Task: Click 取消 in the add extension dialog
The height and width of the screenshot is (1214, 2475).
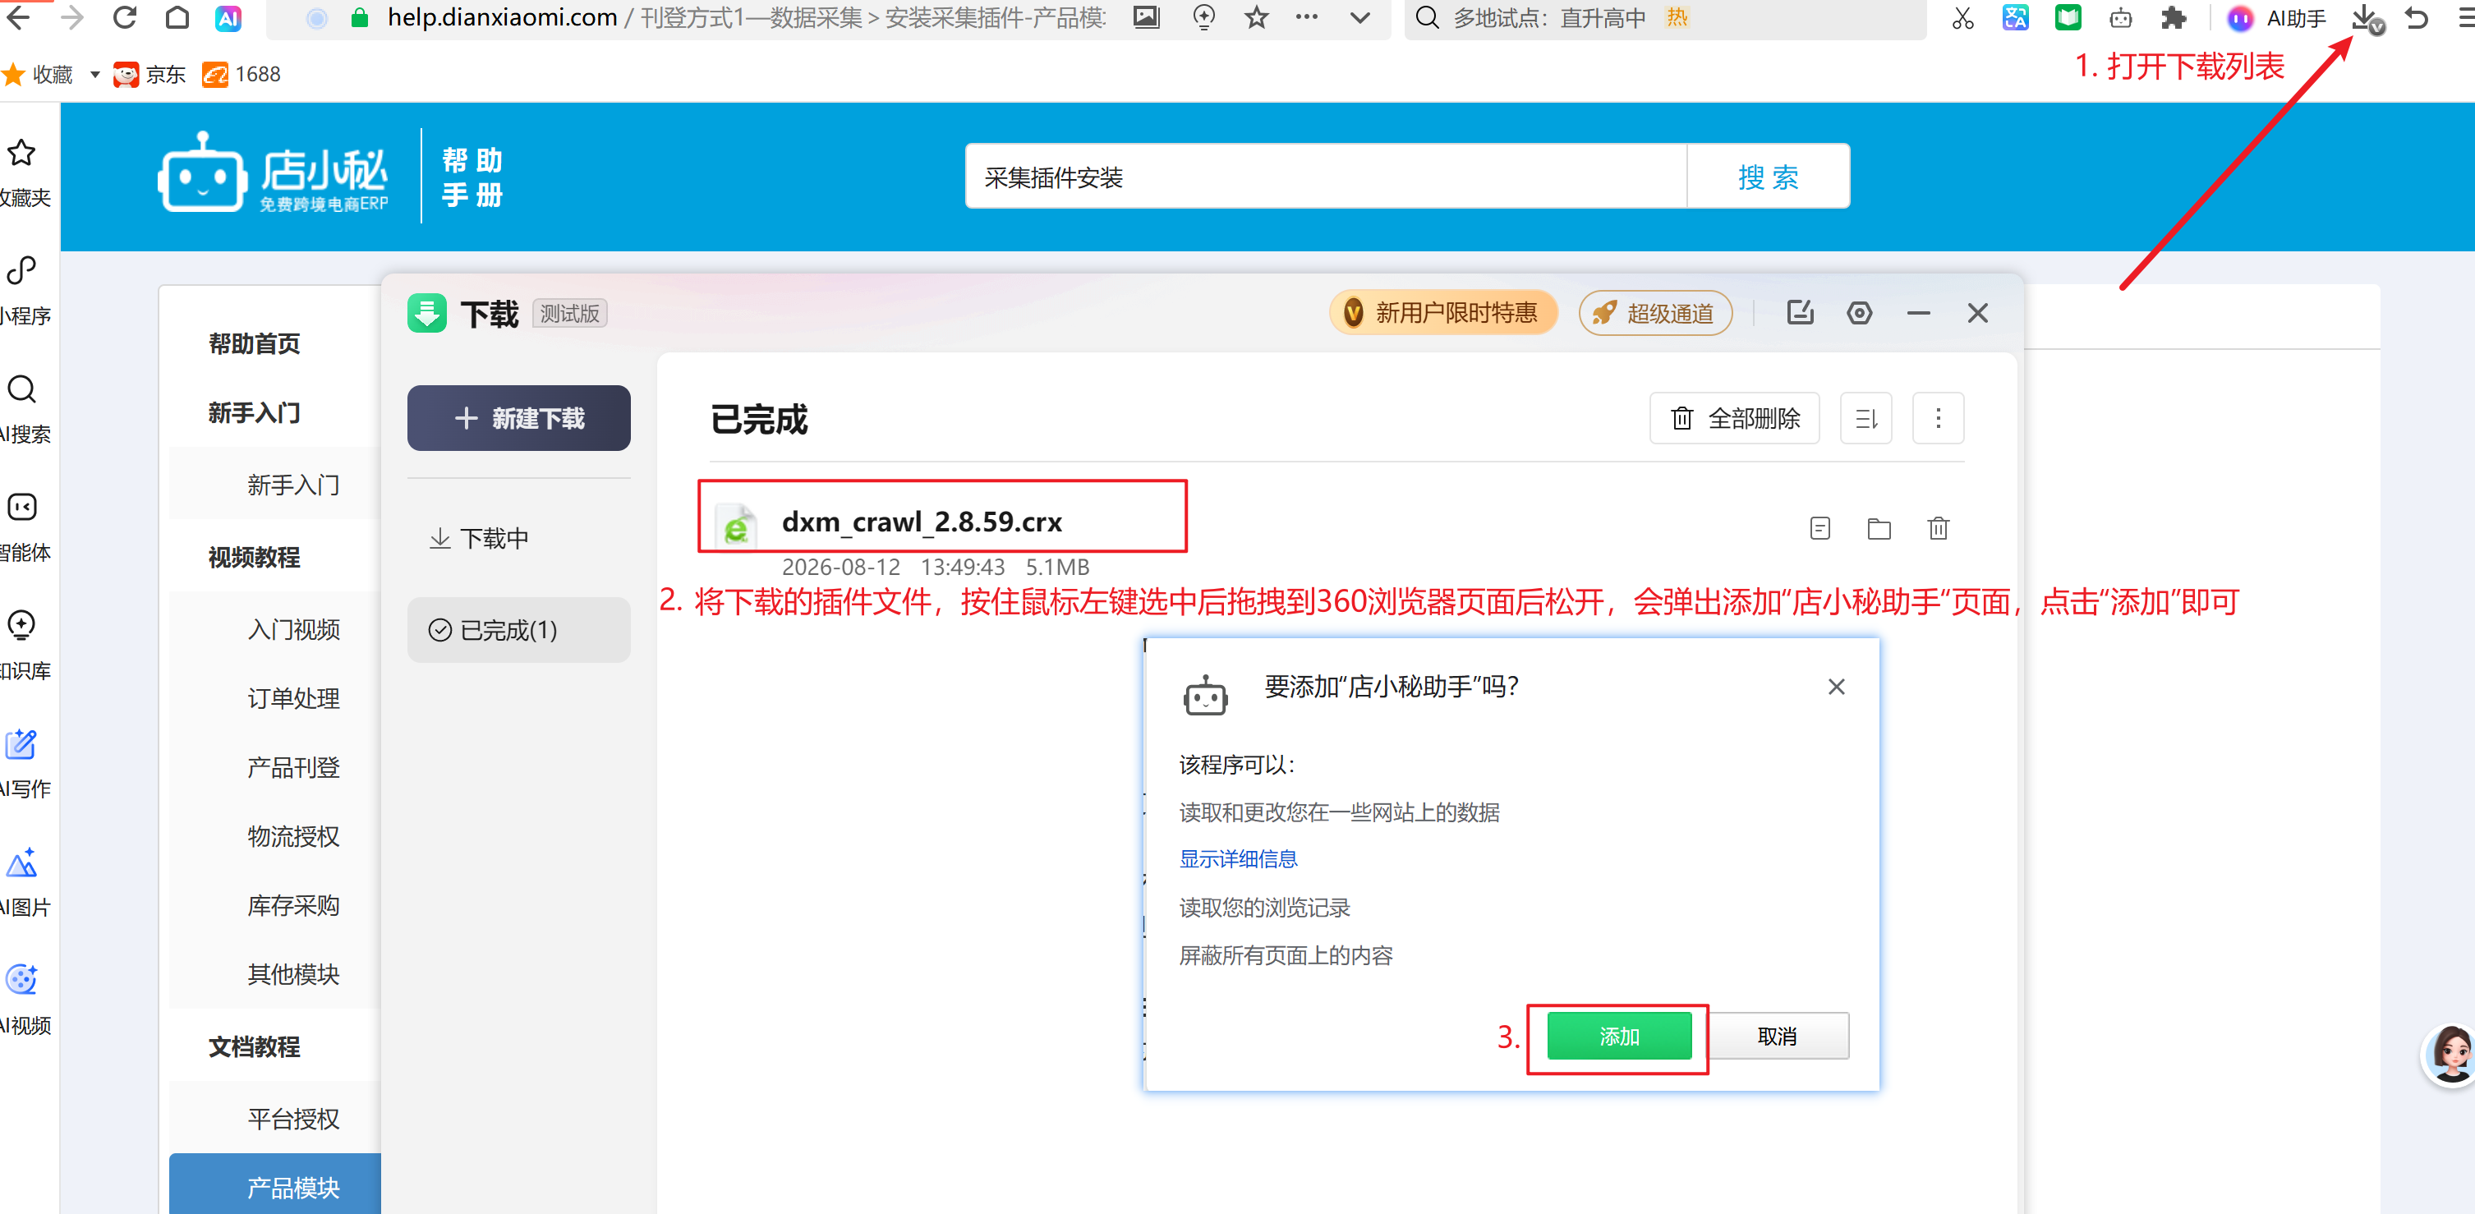Action: point(1777,1036)
